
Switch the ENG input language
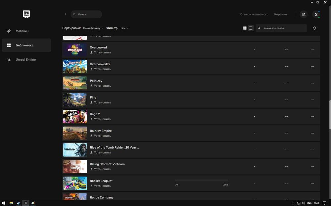(309, 203)
